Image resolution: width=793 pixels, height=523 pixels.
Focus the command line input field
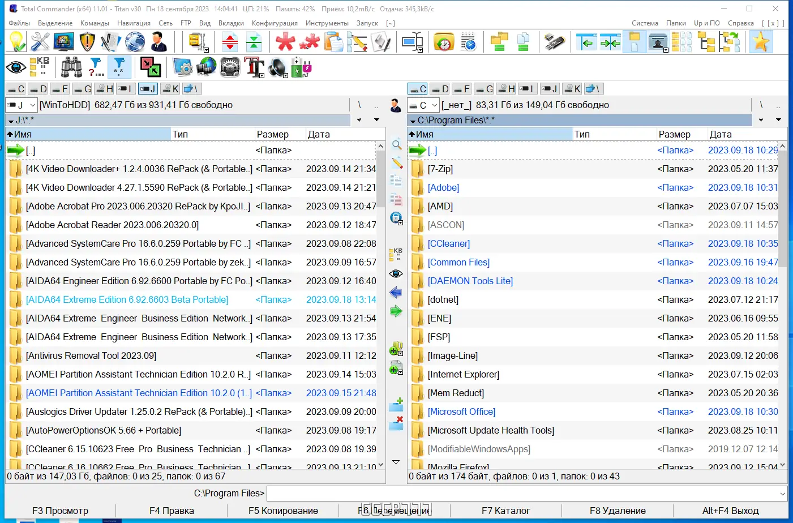click(522, 494)
